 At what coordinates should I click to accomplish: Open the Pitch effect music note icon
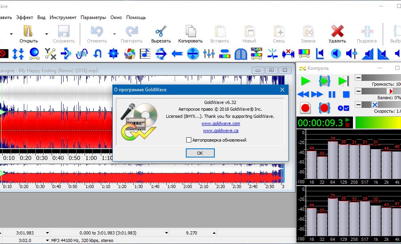[x=145, y=54]
